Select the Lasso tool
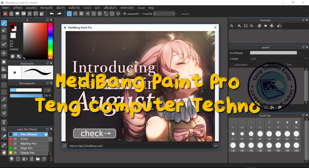This screenshot has width=309, height=168. tap(4, 92)
